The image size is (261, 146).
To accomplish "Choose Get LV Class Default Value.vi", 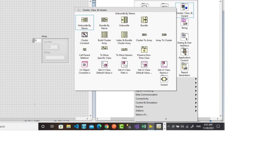I will click(104, 68).
